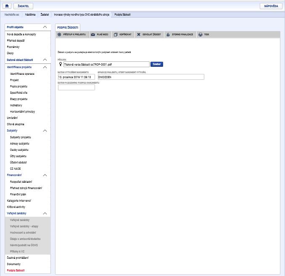Click the Správce projektu field

[x=151, y=77]
